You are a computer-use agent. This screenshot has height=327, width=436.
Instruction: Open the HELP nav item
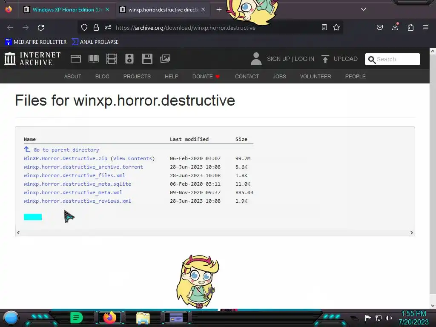click(x=172, y=77)
